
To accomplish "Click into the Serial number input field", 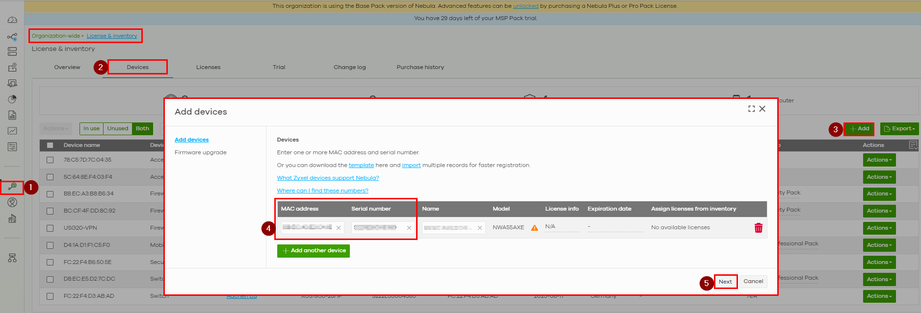I will coord(375,228).
